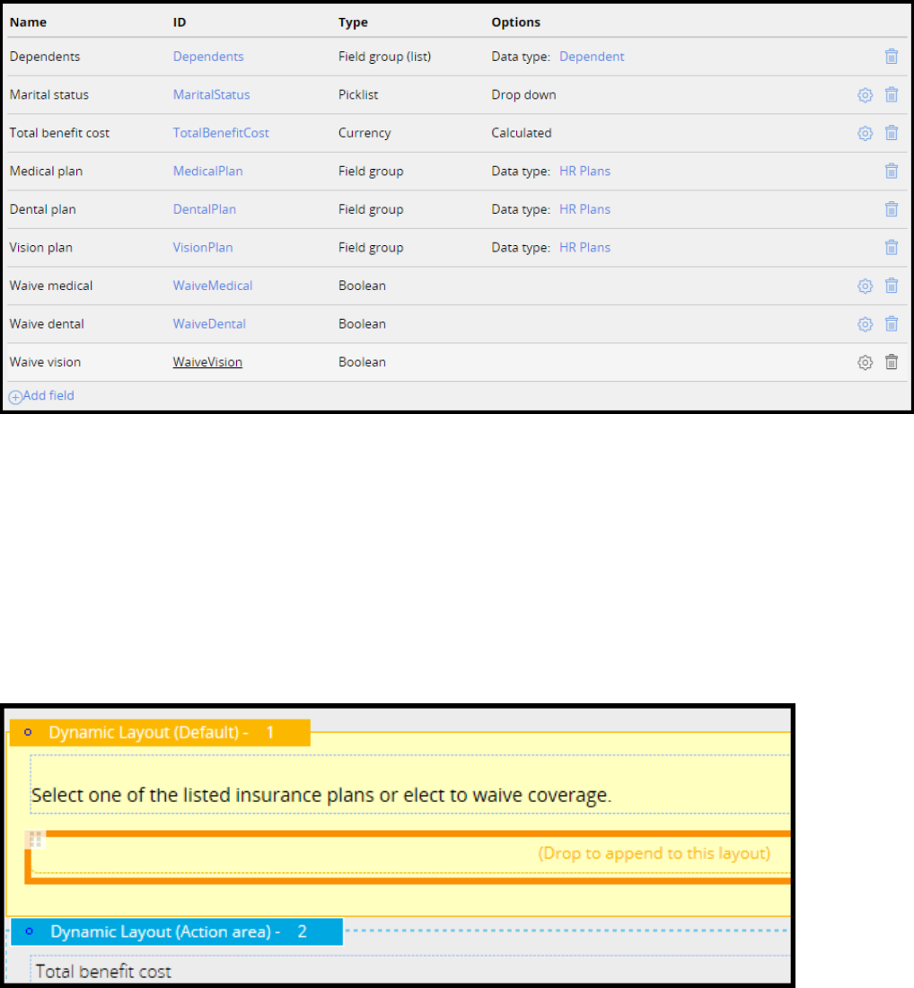Open the Dependents ID link
This screenshot has width=914, height=988.
point(208,56)
